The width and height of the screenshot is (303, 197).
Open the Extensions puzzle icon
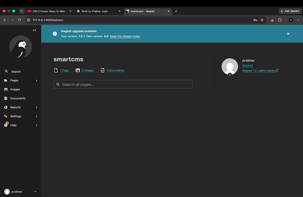tap(280, 20)
